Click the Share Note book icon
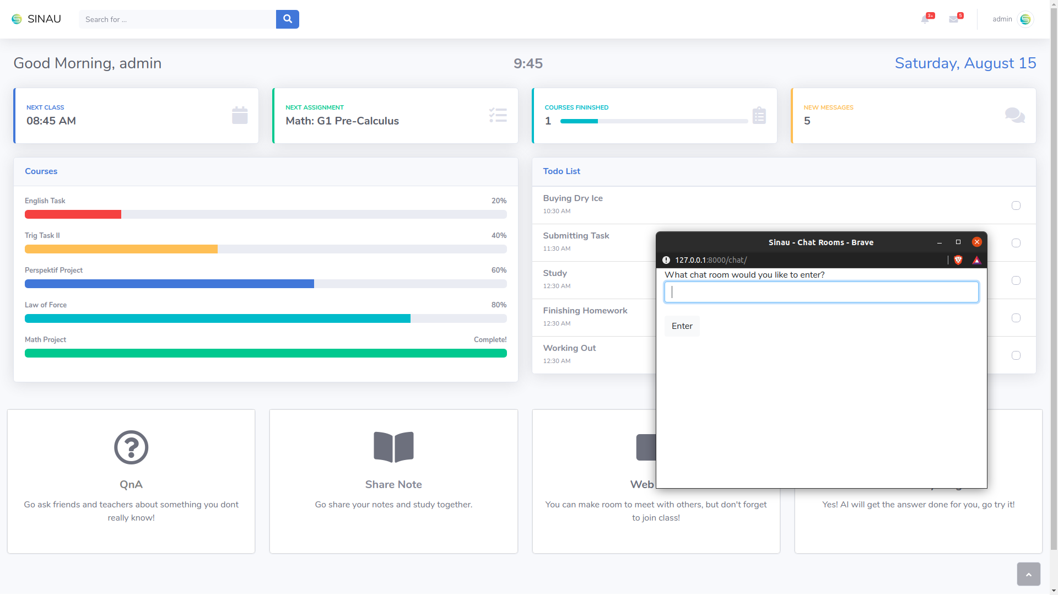The height and width of the screenshot is (595, 1058). (x=393, y=447)
